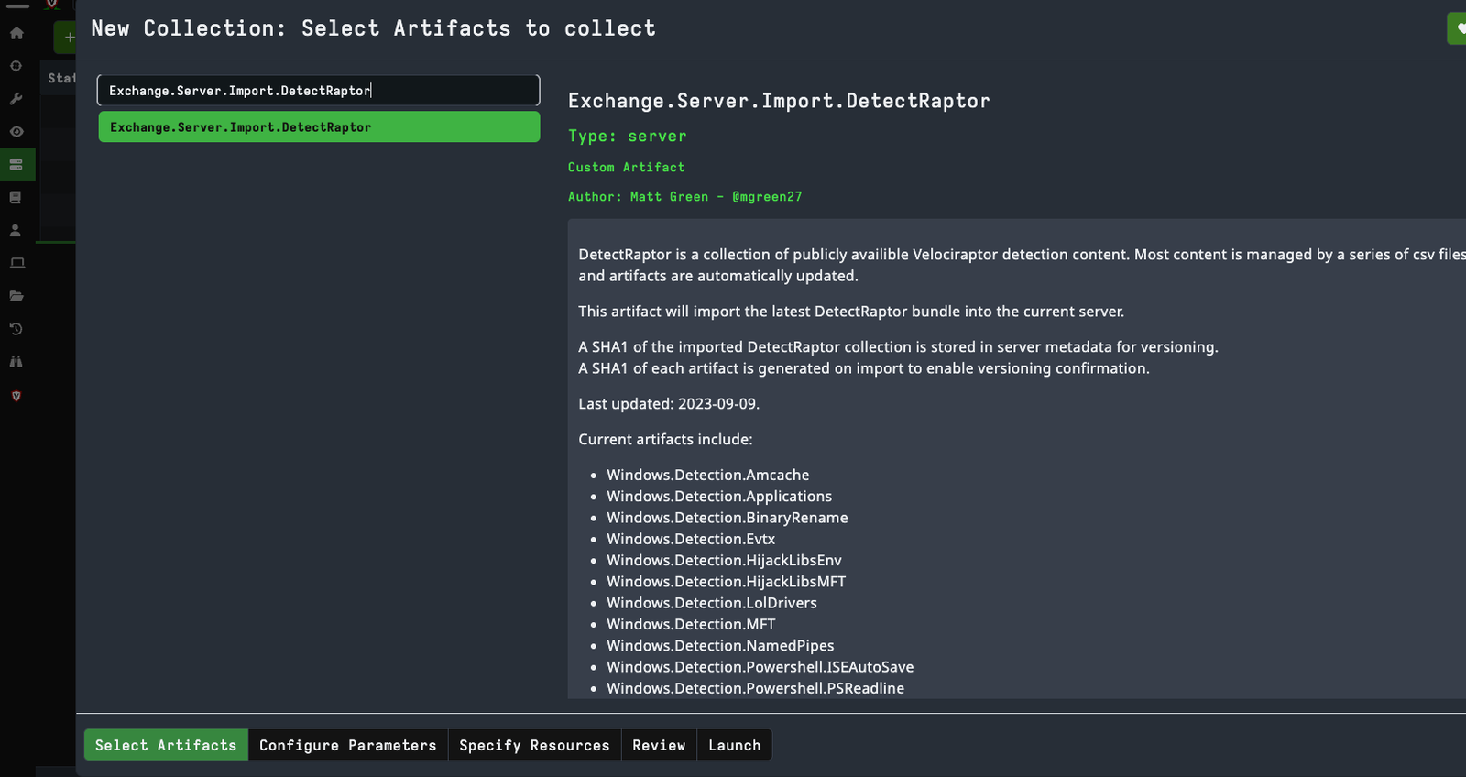Open the binoculars Client Events icon
Screen dimensions: 1466x777
16,362
